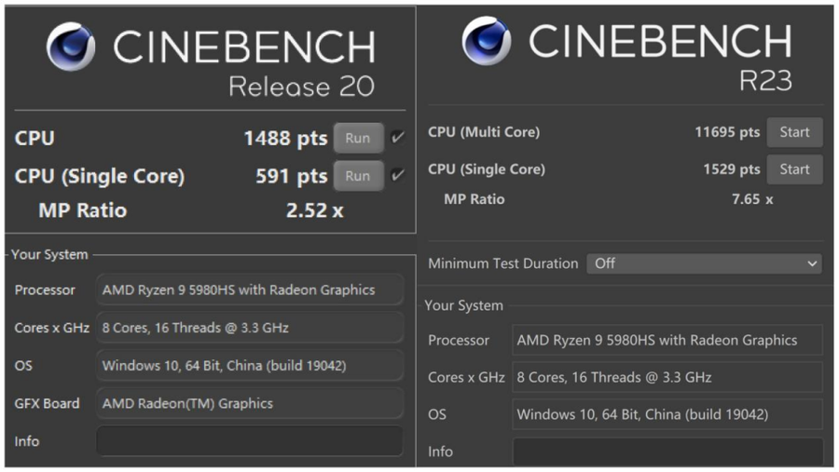Select the Release 20 Processor field
The image size is (839, 472).
[250, 290]
